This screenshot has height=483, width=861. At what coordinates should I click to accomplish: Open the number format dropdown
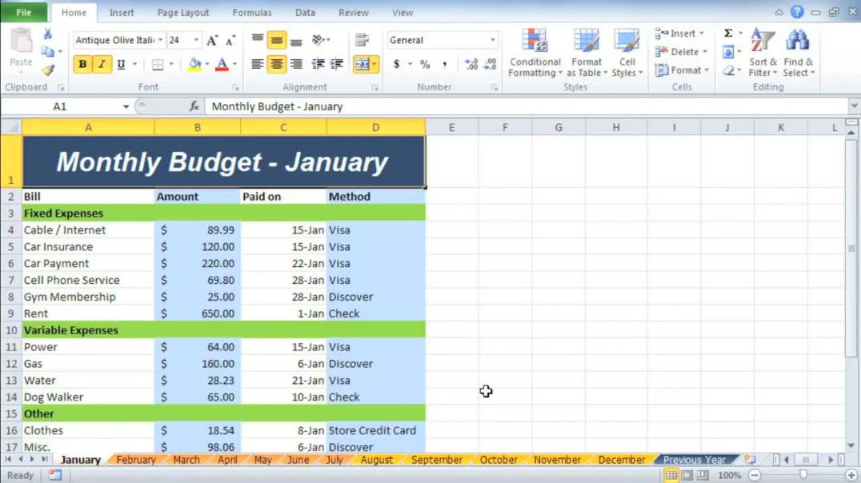coord(493,40)
